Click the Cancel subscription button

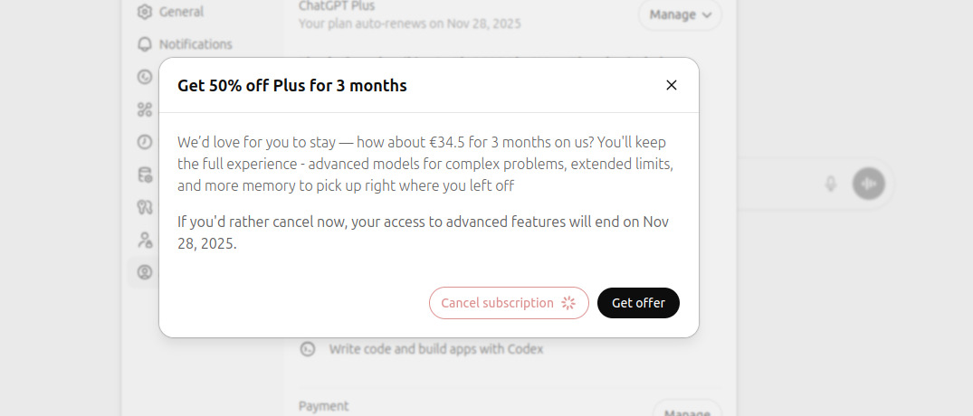point(509,303)
